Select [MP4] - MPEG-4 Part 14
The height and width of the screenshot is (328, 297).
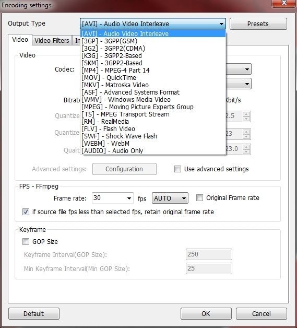[x=153, y=71]
